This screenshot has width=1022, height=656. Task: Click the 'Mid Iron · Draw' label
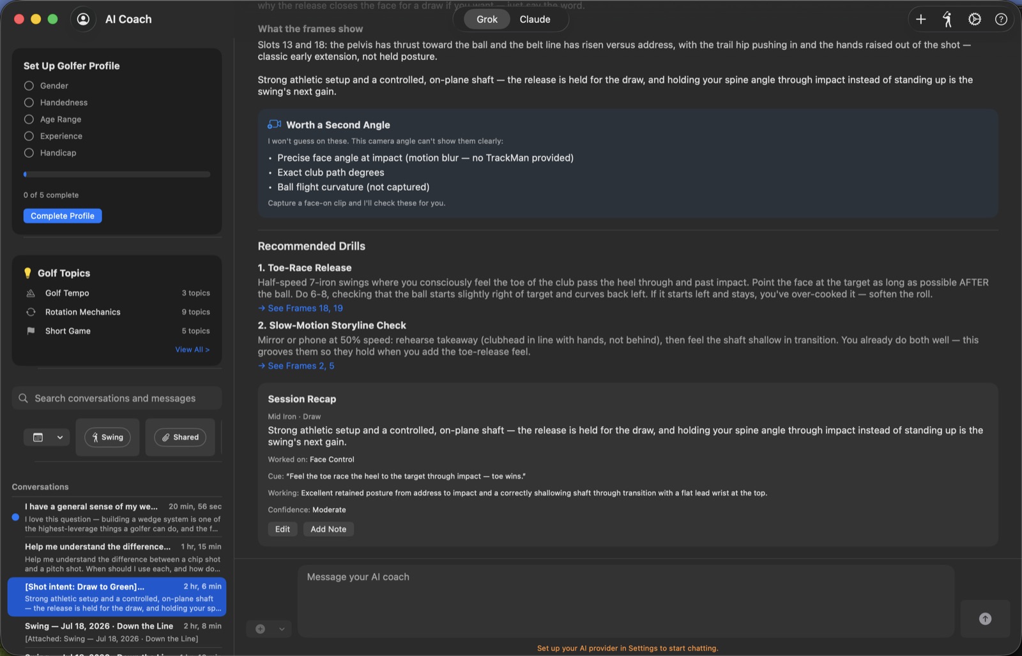pos(294,417)
